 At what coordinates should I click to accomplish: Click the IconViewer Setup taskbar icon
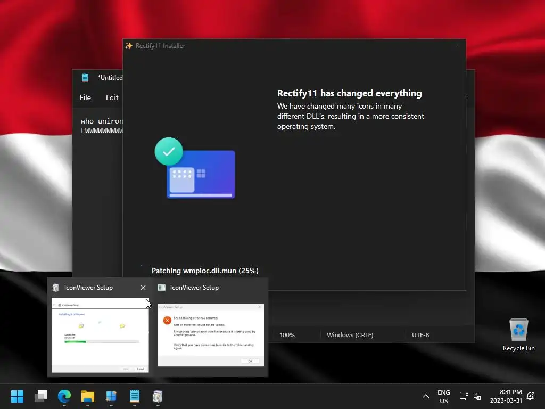tap(158, 396)
